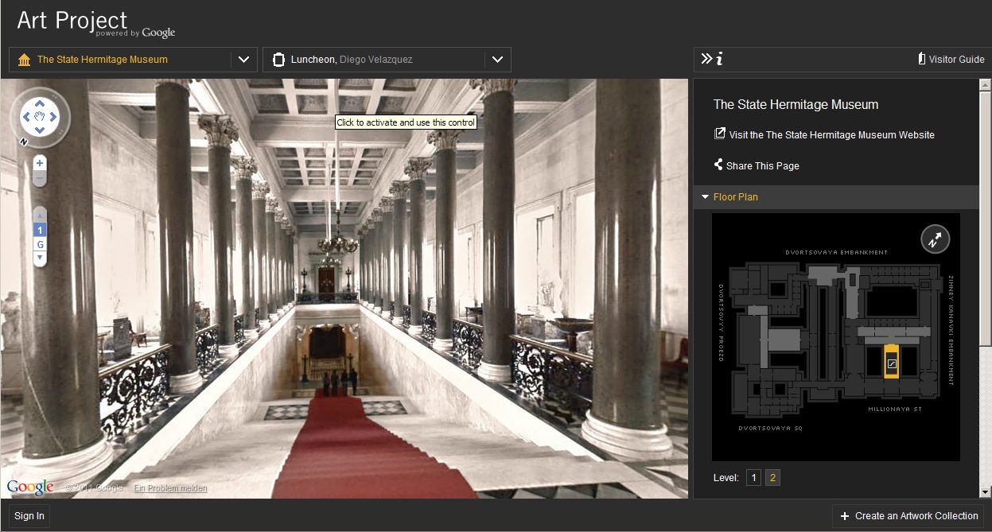Click 'The State Hermitage Museum' panel heading

point(796,104)
